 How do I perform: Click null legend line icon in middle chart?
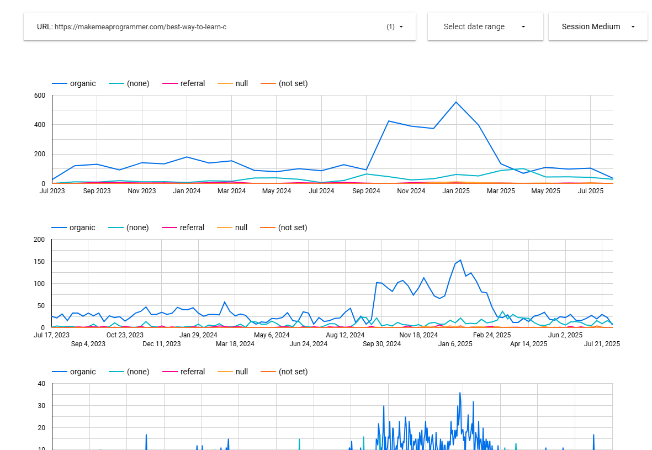click(225, 227)
